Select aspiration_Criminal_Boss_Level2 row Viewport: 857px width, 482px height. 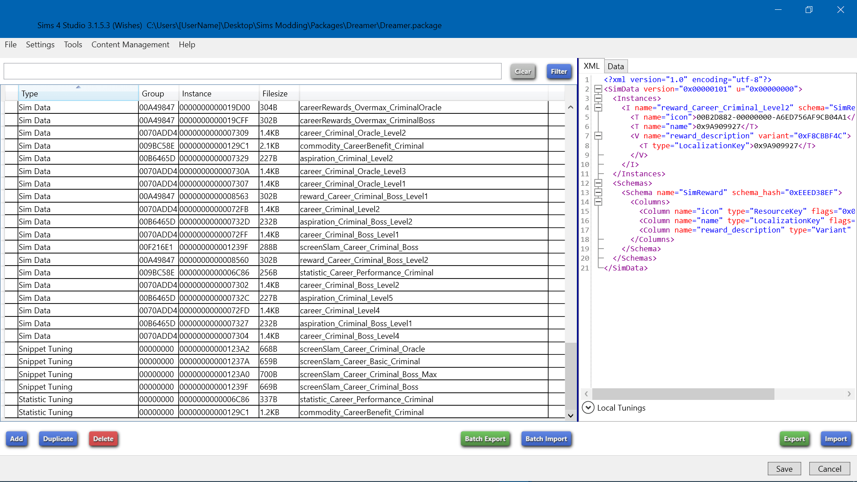(285, 221)
